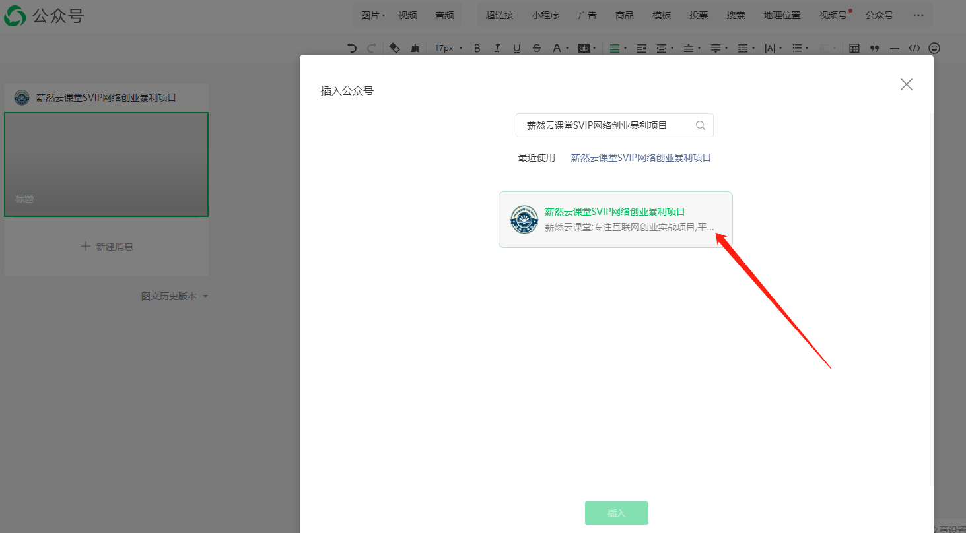966x533 pixels.
Task: Click the undo arrow icon
Action: [x=352, y=48]
